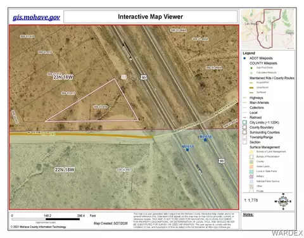Click the Other hatched legend swatch
This screenshot has height=238, width=304.
click(251, 186)
